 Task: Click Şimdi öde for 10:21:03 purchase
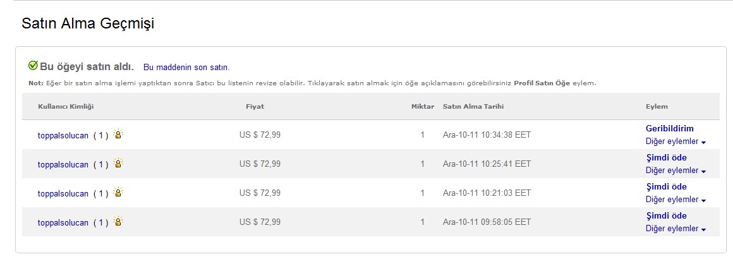click(666, 186)
